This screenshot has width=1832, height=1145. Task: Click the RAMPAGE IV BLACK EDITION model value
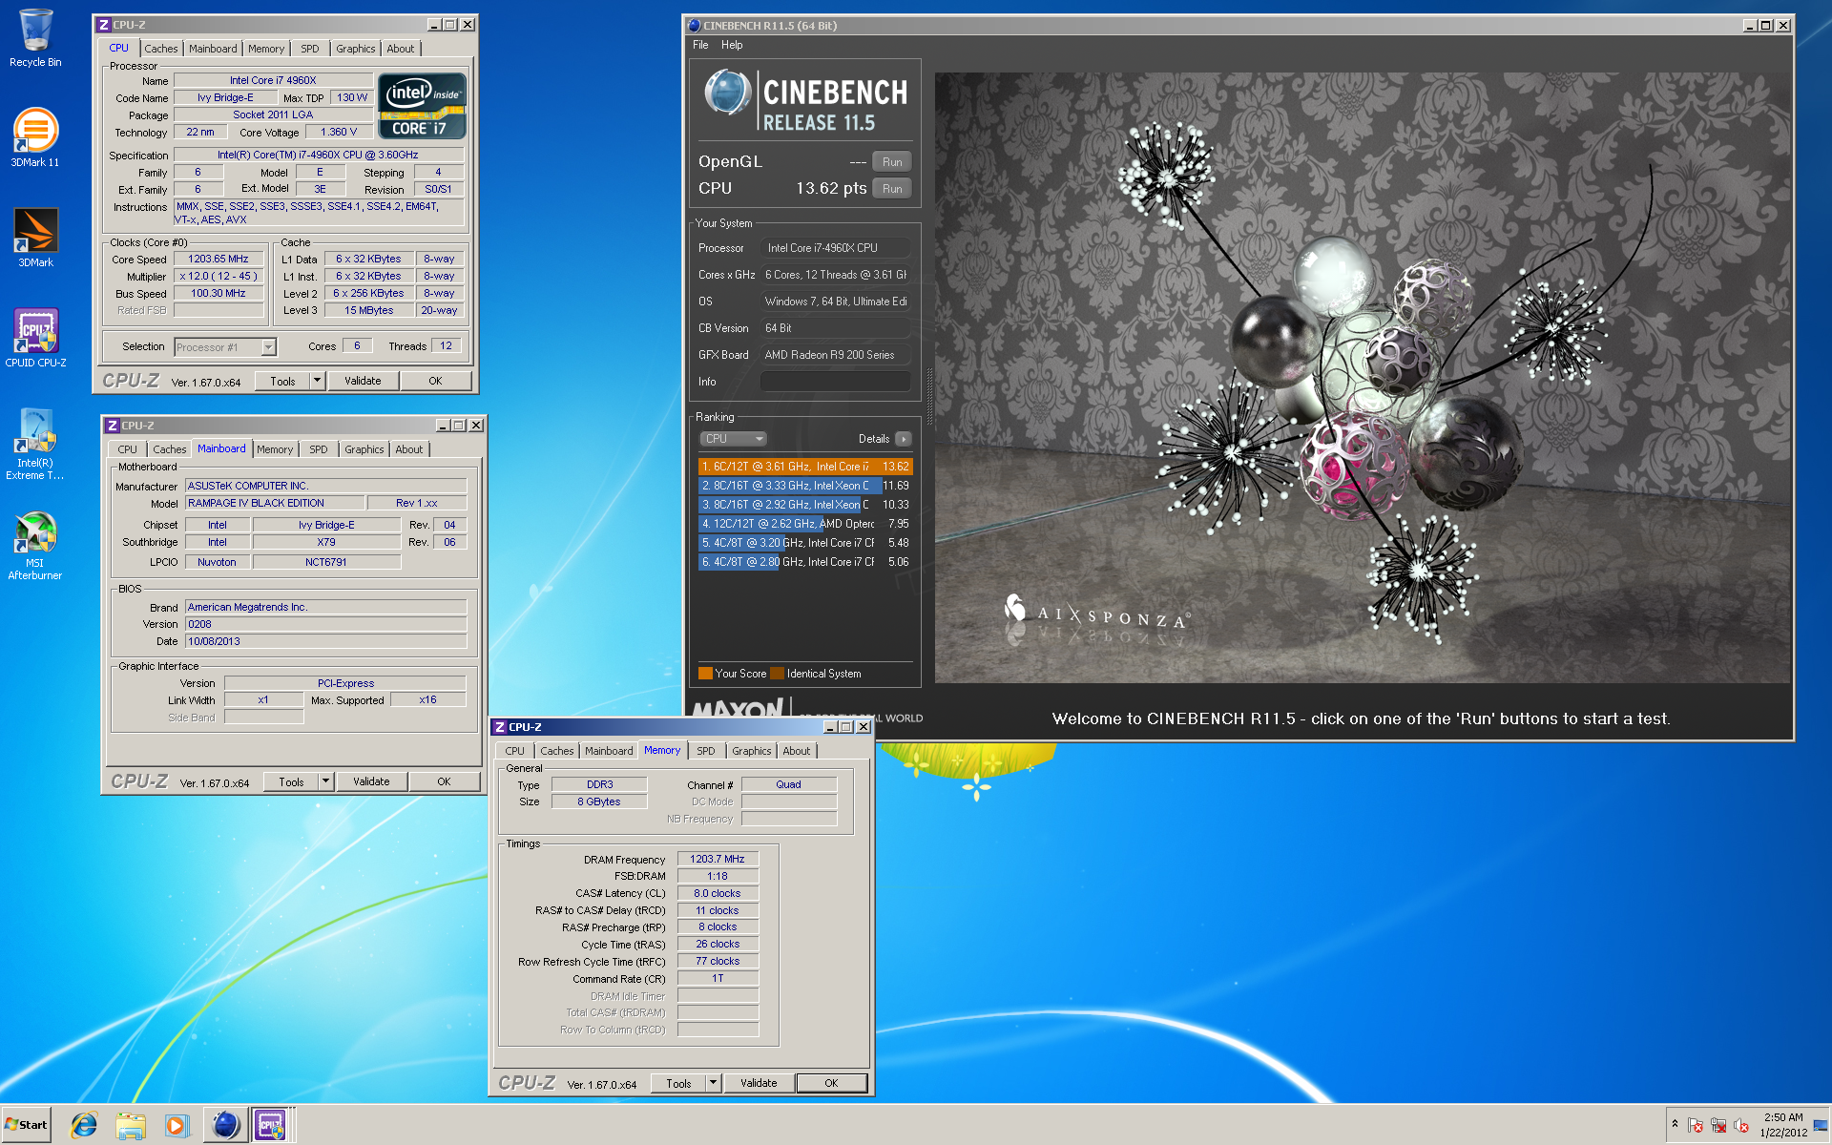click(x=276, y=503)
